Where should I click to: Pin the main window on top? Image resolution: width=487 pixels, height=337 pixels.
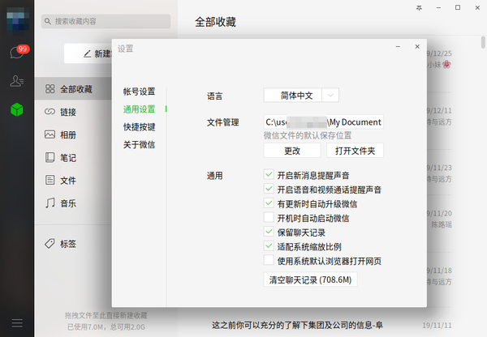[419, 8]
